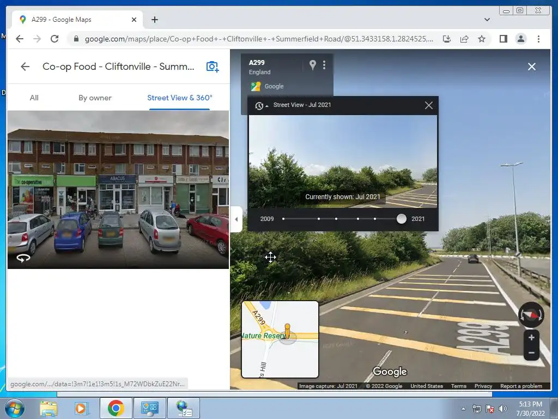Show hidden system tray icons
This screenshot has height=419, width=558.
point(463,409)
